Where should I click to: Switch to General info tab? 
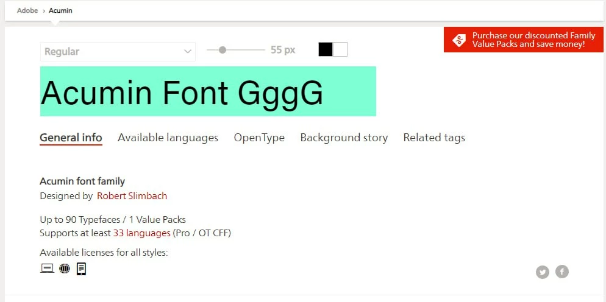click(x=71, y=138)
